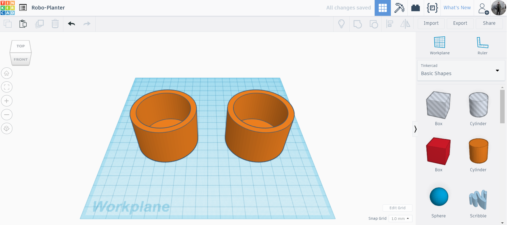Click the Delete trash icon

[55, 24]
